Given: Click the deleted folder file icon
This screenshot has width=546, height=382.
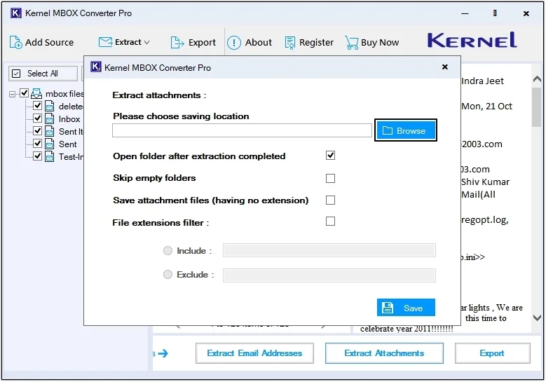Looking at the screenshot, I should point(50,107).
